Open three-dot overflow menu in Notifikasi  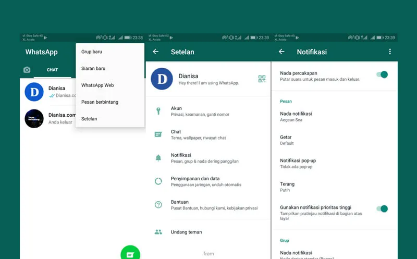(x=389, y=52)
